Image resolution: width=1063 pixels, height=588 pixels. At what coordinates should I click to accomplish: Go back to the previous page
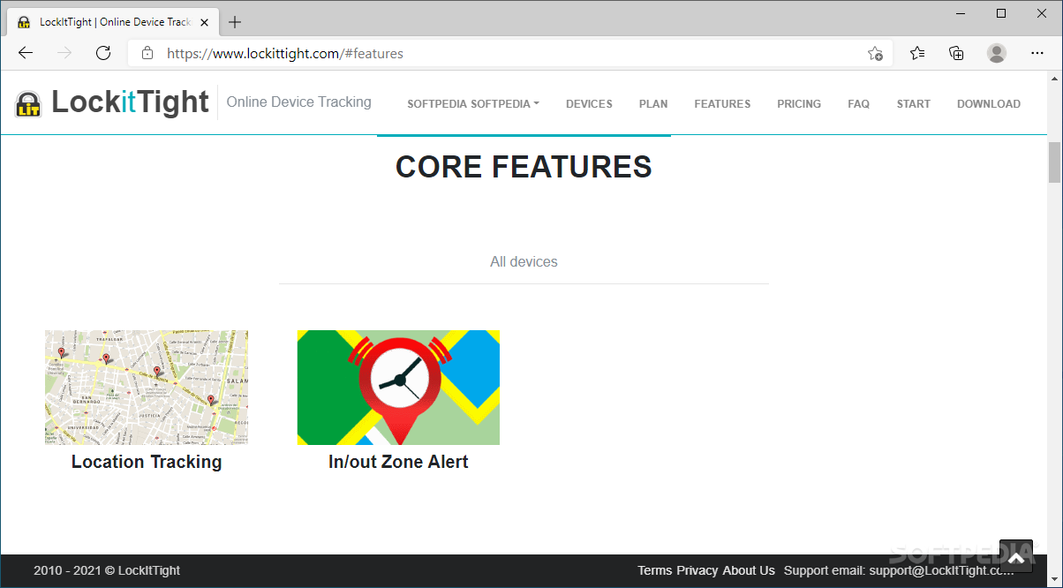(26, 53)
